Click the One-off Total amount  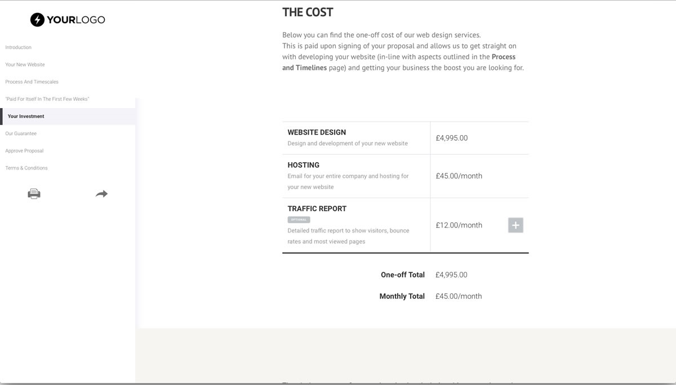pyautogui.click(x=451, y=275)
